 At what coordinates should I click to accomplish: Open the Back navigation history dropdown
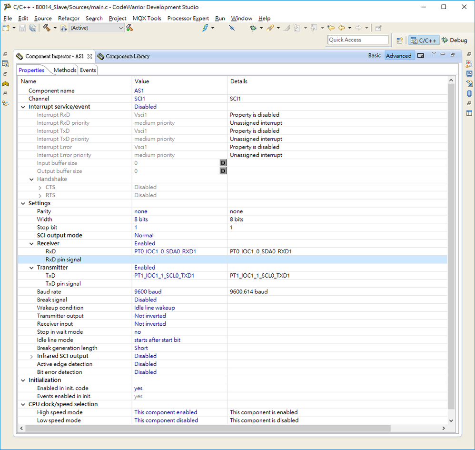[349, 28]
